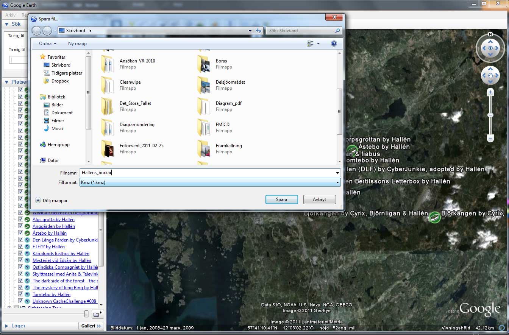Click the refresh icon next to address bar
Viewport: 509px width, 335px height.
(x=259, y=31)
